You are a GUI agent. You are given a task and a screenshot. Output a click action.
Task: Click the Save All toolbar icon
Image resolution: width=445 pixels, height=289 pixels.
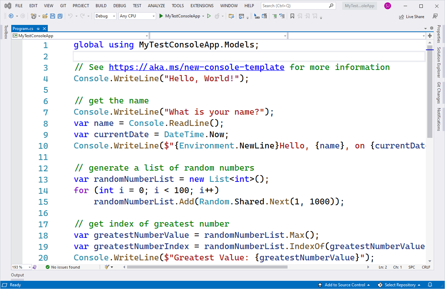point(60,16)
